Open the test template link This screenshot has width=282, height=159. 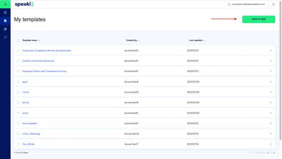tap(30, 123)
